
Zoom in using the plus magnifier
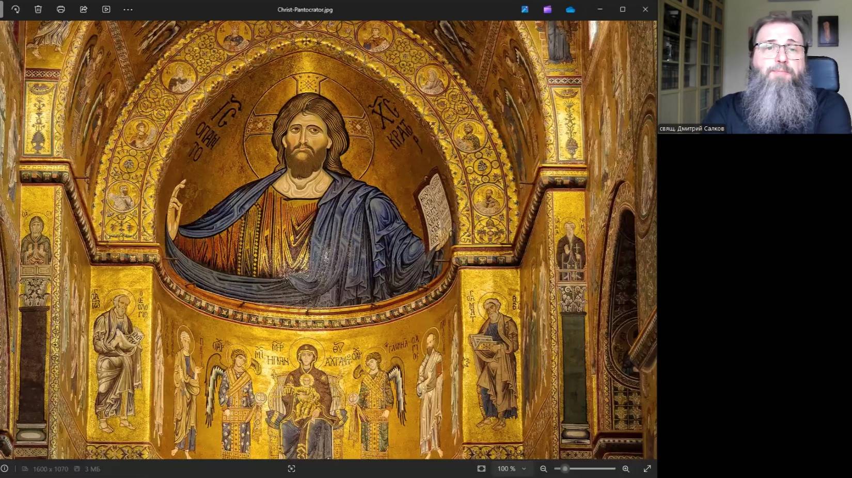point(626,469)
